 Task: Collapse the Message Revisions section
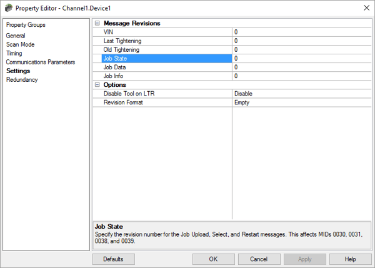tap(97, 23)
